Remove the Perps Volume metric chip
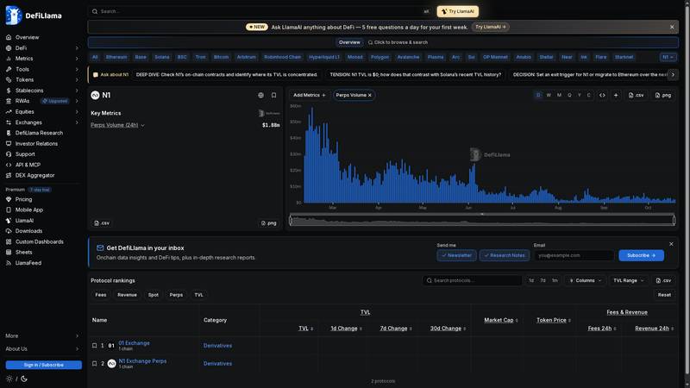The width and height of the screenshot is (690, 388). tap(370, 95)
